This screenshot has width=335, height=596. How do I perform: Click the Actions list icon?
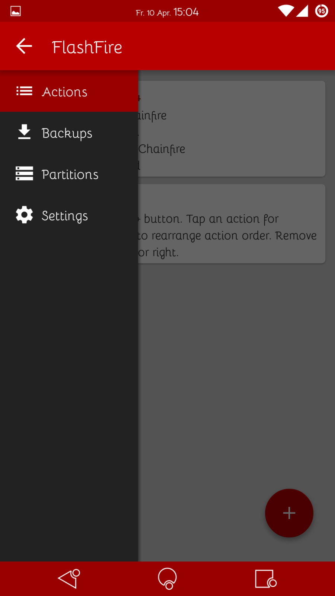24,91
